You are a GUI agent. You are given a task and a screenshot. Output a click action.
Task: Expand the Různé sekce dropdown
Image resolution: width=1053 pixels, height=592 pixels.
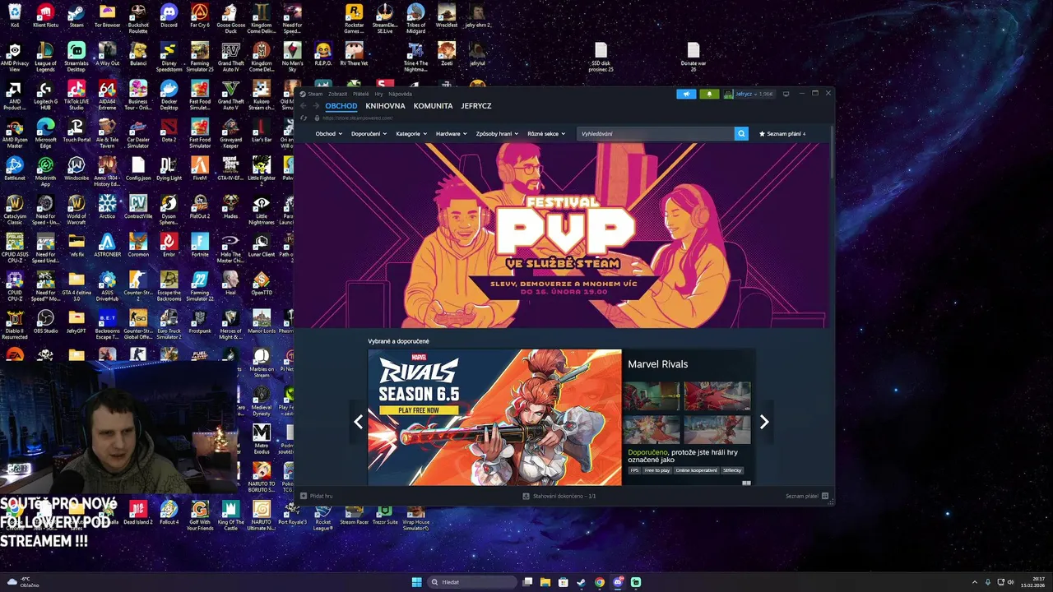(x=546, y=133)
